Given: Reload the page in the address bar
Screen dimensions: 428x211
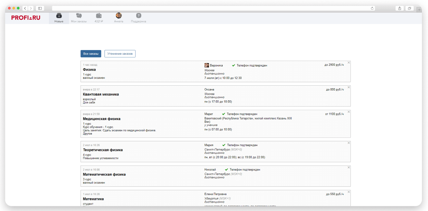Looking at the screenshot, I should click(372, 8).
